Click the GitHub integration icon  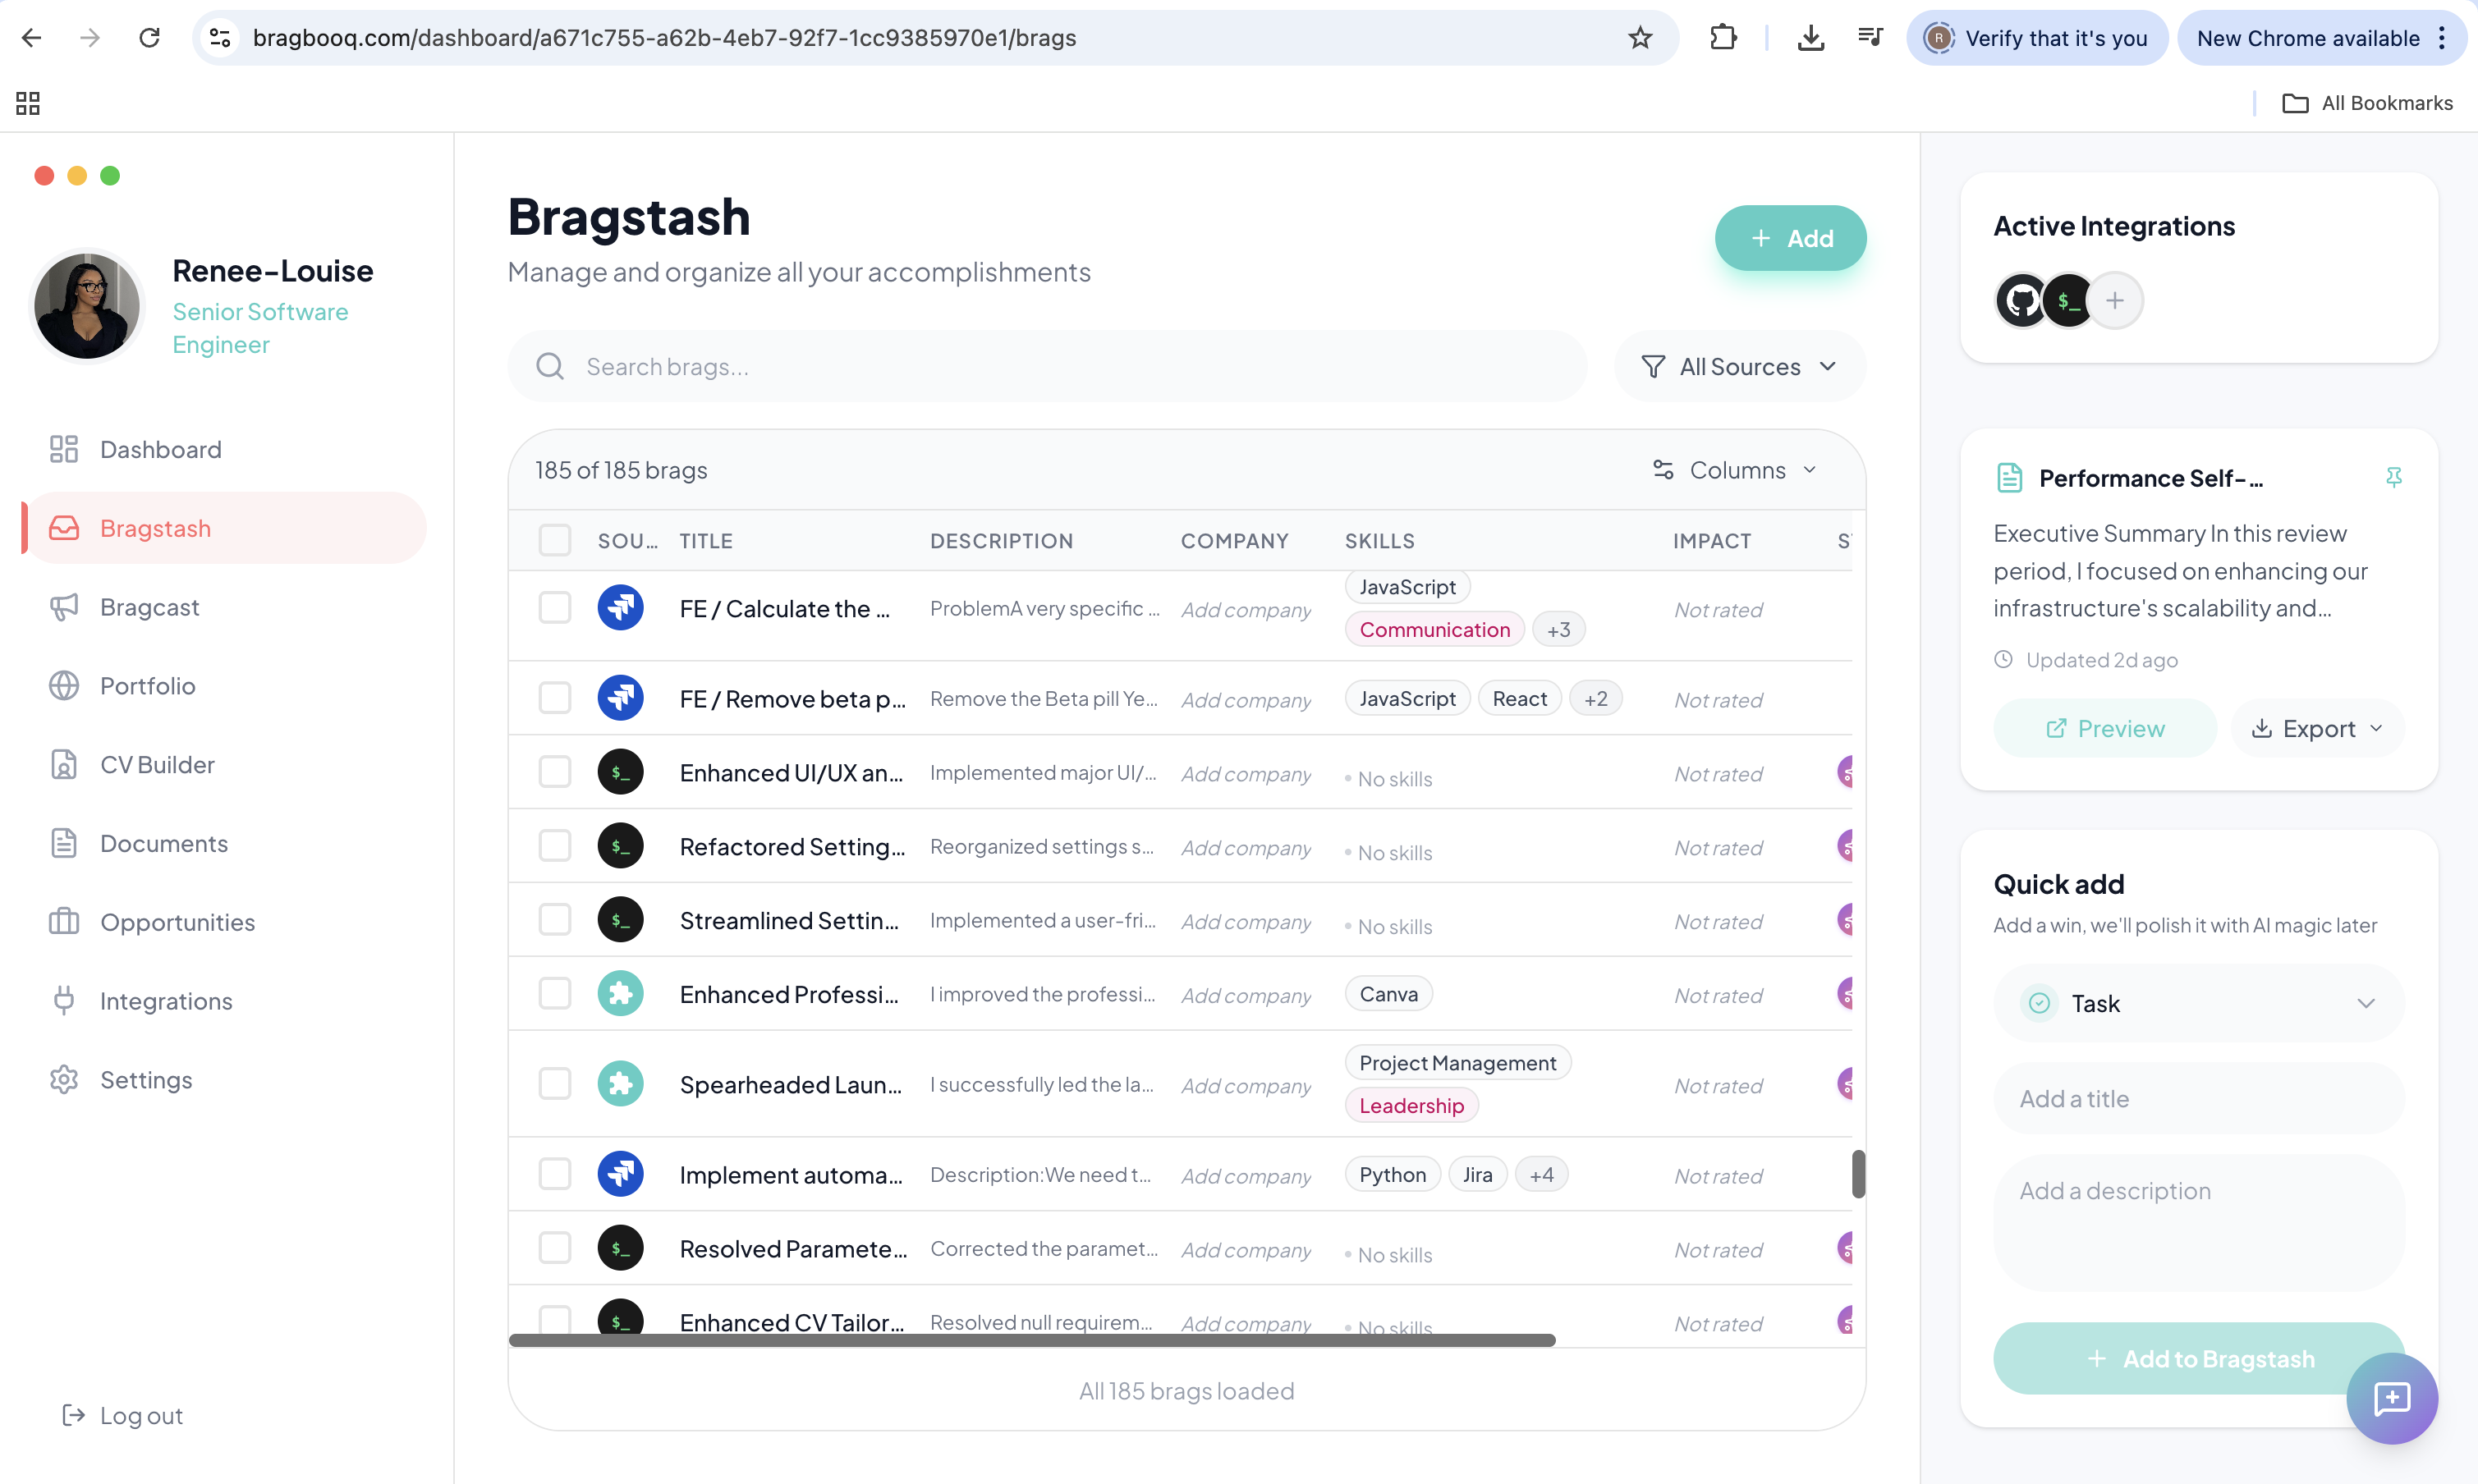click(x=2021, y=300)
